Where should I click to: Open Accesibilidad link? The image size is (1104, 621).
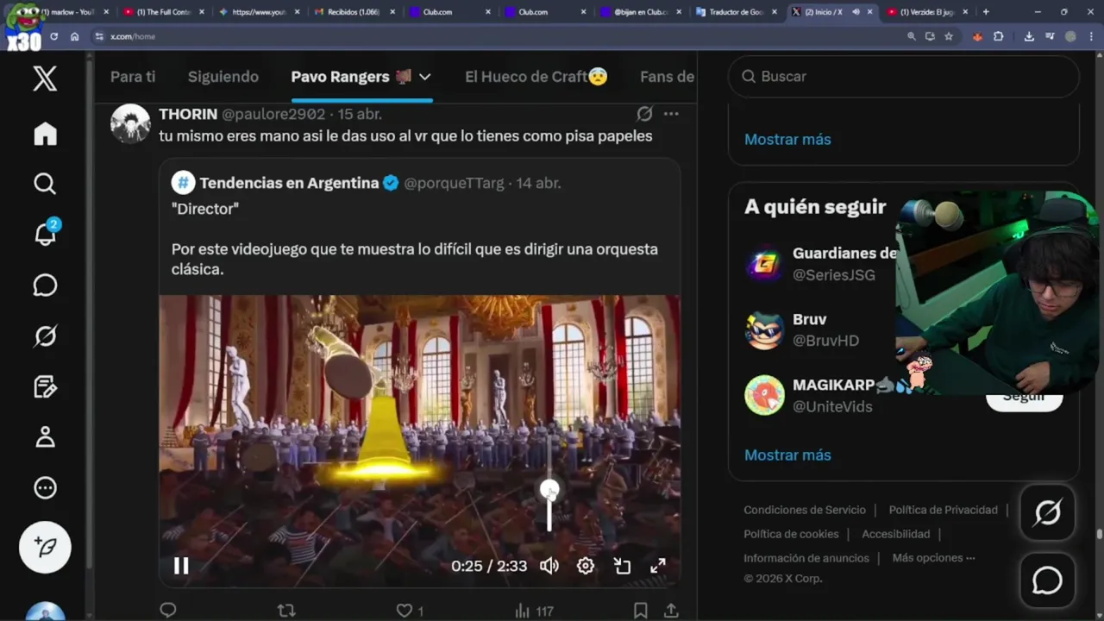click(895, 534)
